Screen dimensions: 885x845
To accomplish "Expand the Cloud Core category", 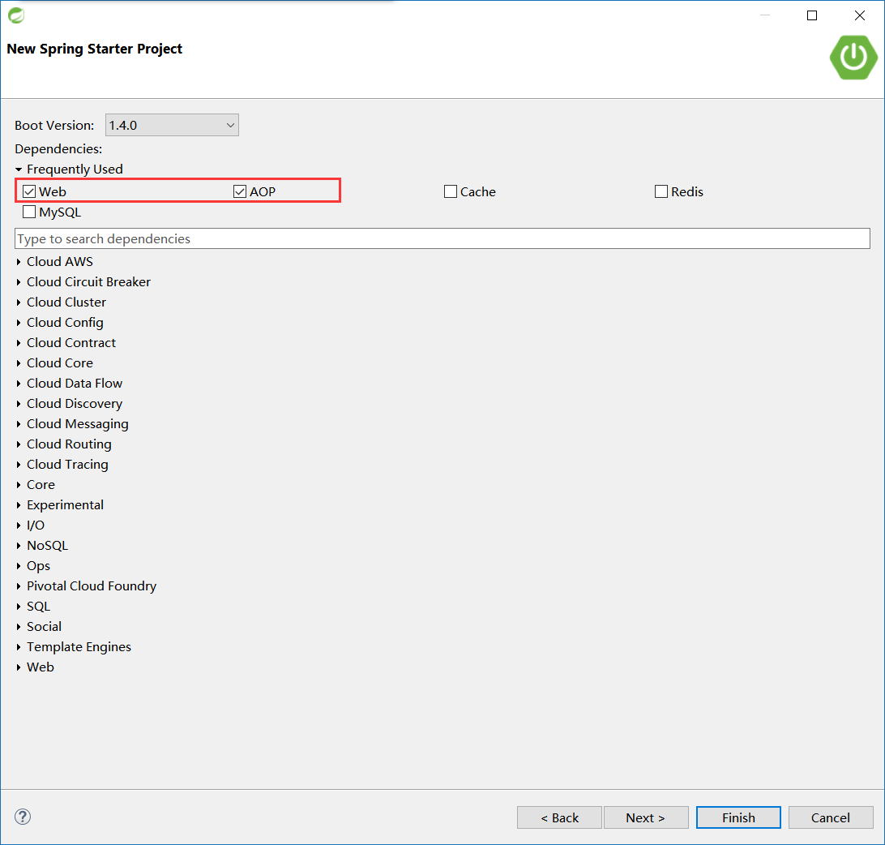I will point(19,363).
